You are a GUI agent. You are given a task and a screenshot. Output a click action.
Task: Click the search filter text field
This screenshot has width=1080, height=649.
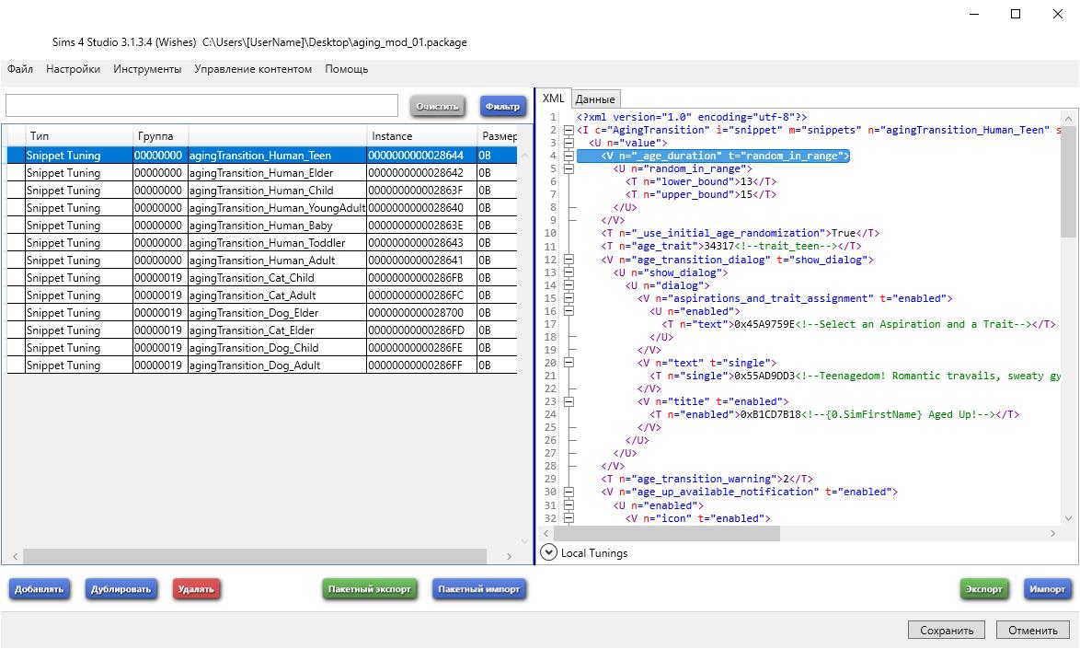201,106
